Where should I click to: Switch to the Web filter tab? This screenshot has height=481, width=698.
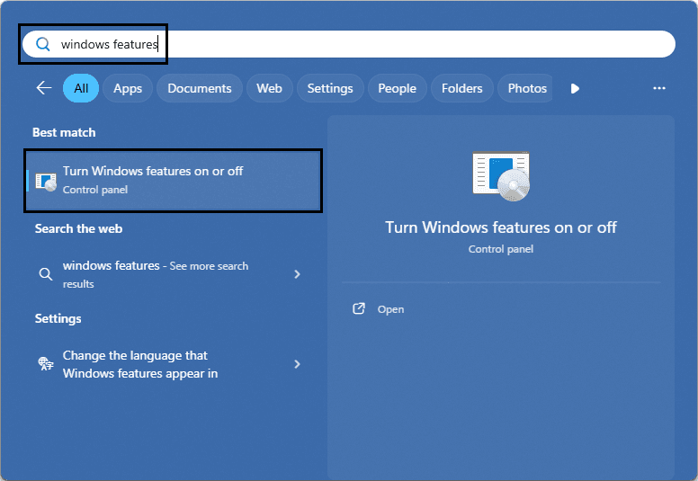tap(269, 88)
